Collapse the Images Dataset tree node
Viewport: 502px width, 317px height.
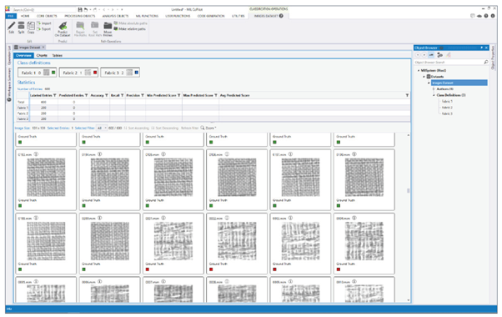coord(429,83)
